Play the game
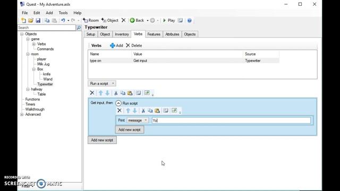Viewport: 340px width, 191px height. click(169, 20)
